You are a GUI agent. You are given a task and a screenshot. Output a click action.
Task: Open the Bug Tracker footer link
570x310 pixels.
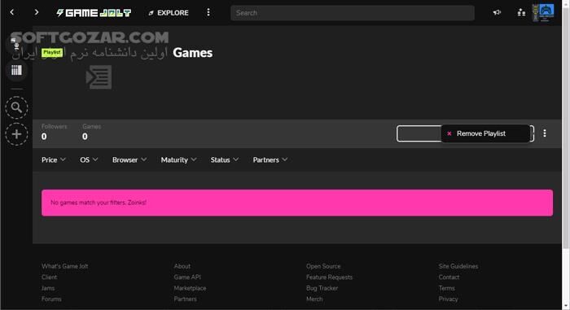322,288
